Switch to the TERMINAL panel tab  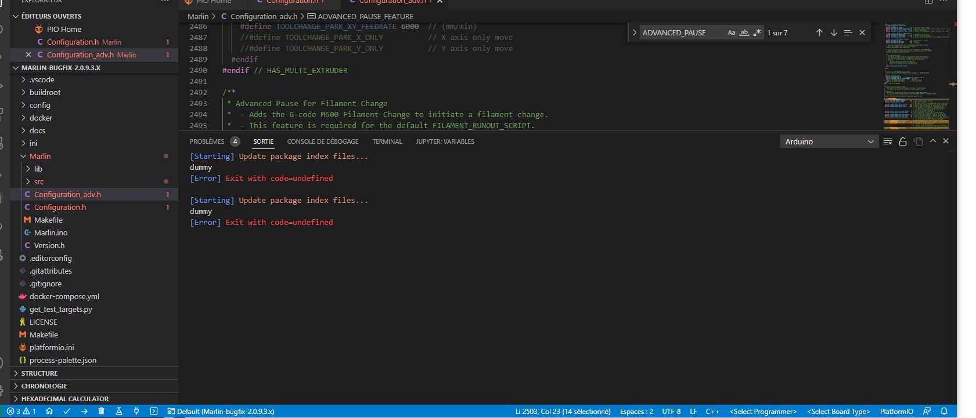click(387, 141)
